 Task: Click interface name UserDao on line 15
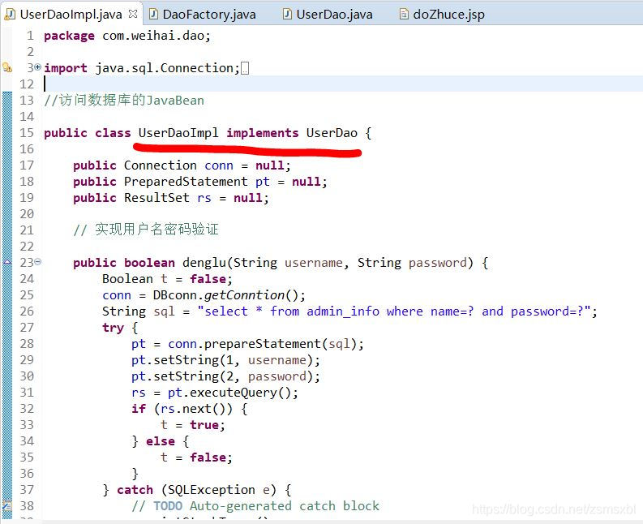332,133
